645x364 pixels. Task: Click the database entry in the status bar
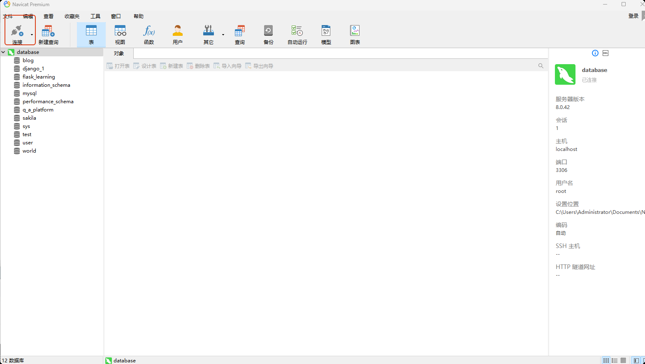coord(121,361)
